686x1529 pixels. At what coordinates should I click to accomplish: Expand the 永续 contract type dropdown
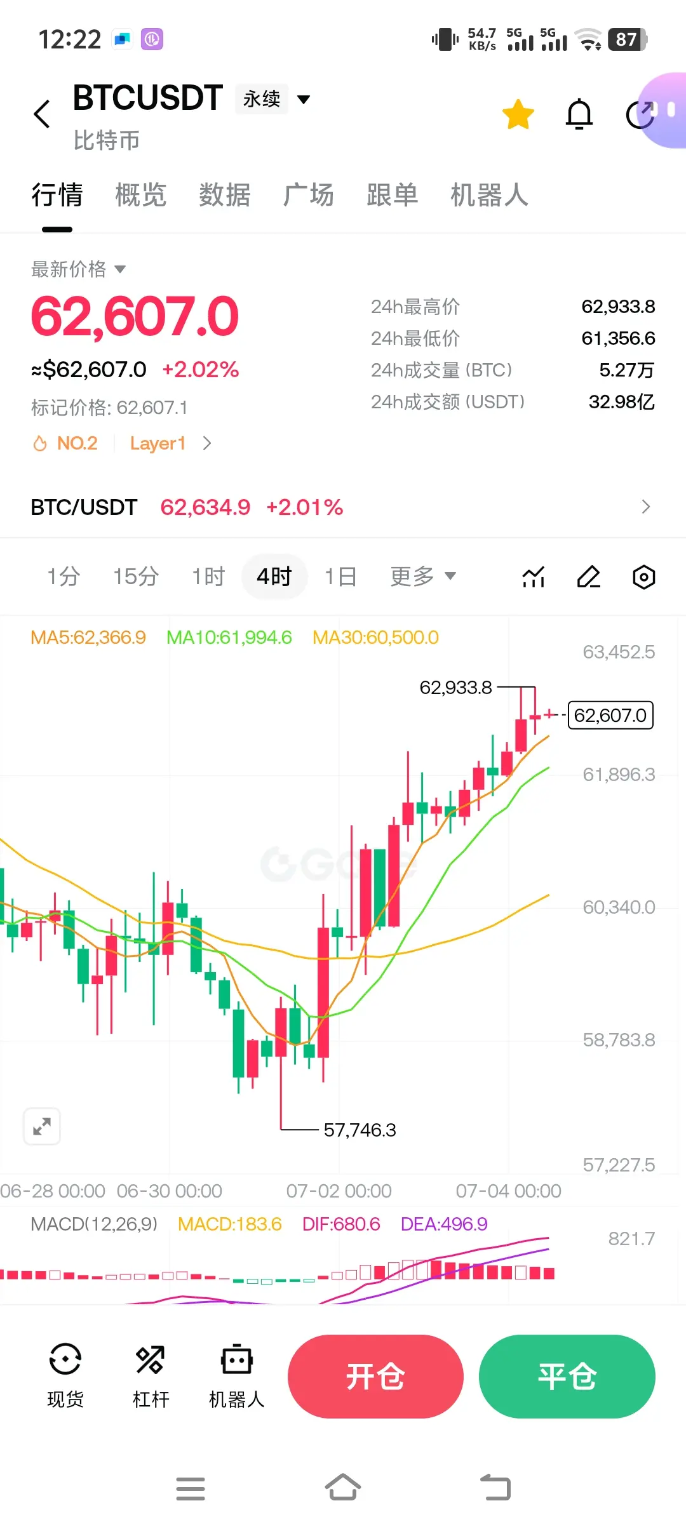pyautogui.click(x=273, y=99)
